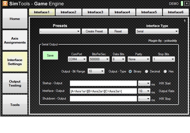Open the Tools section
The width and height of the screenshot is (190, 133).
tap(15, 105)
